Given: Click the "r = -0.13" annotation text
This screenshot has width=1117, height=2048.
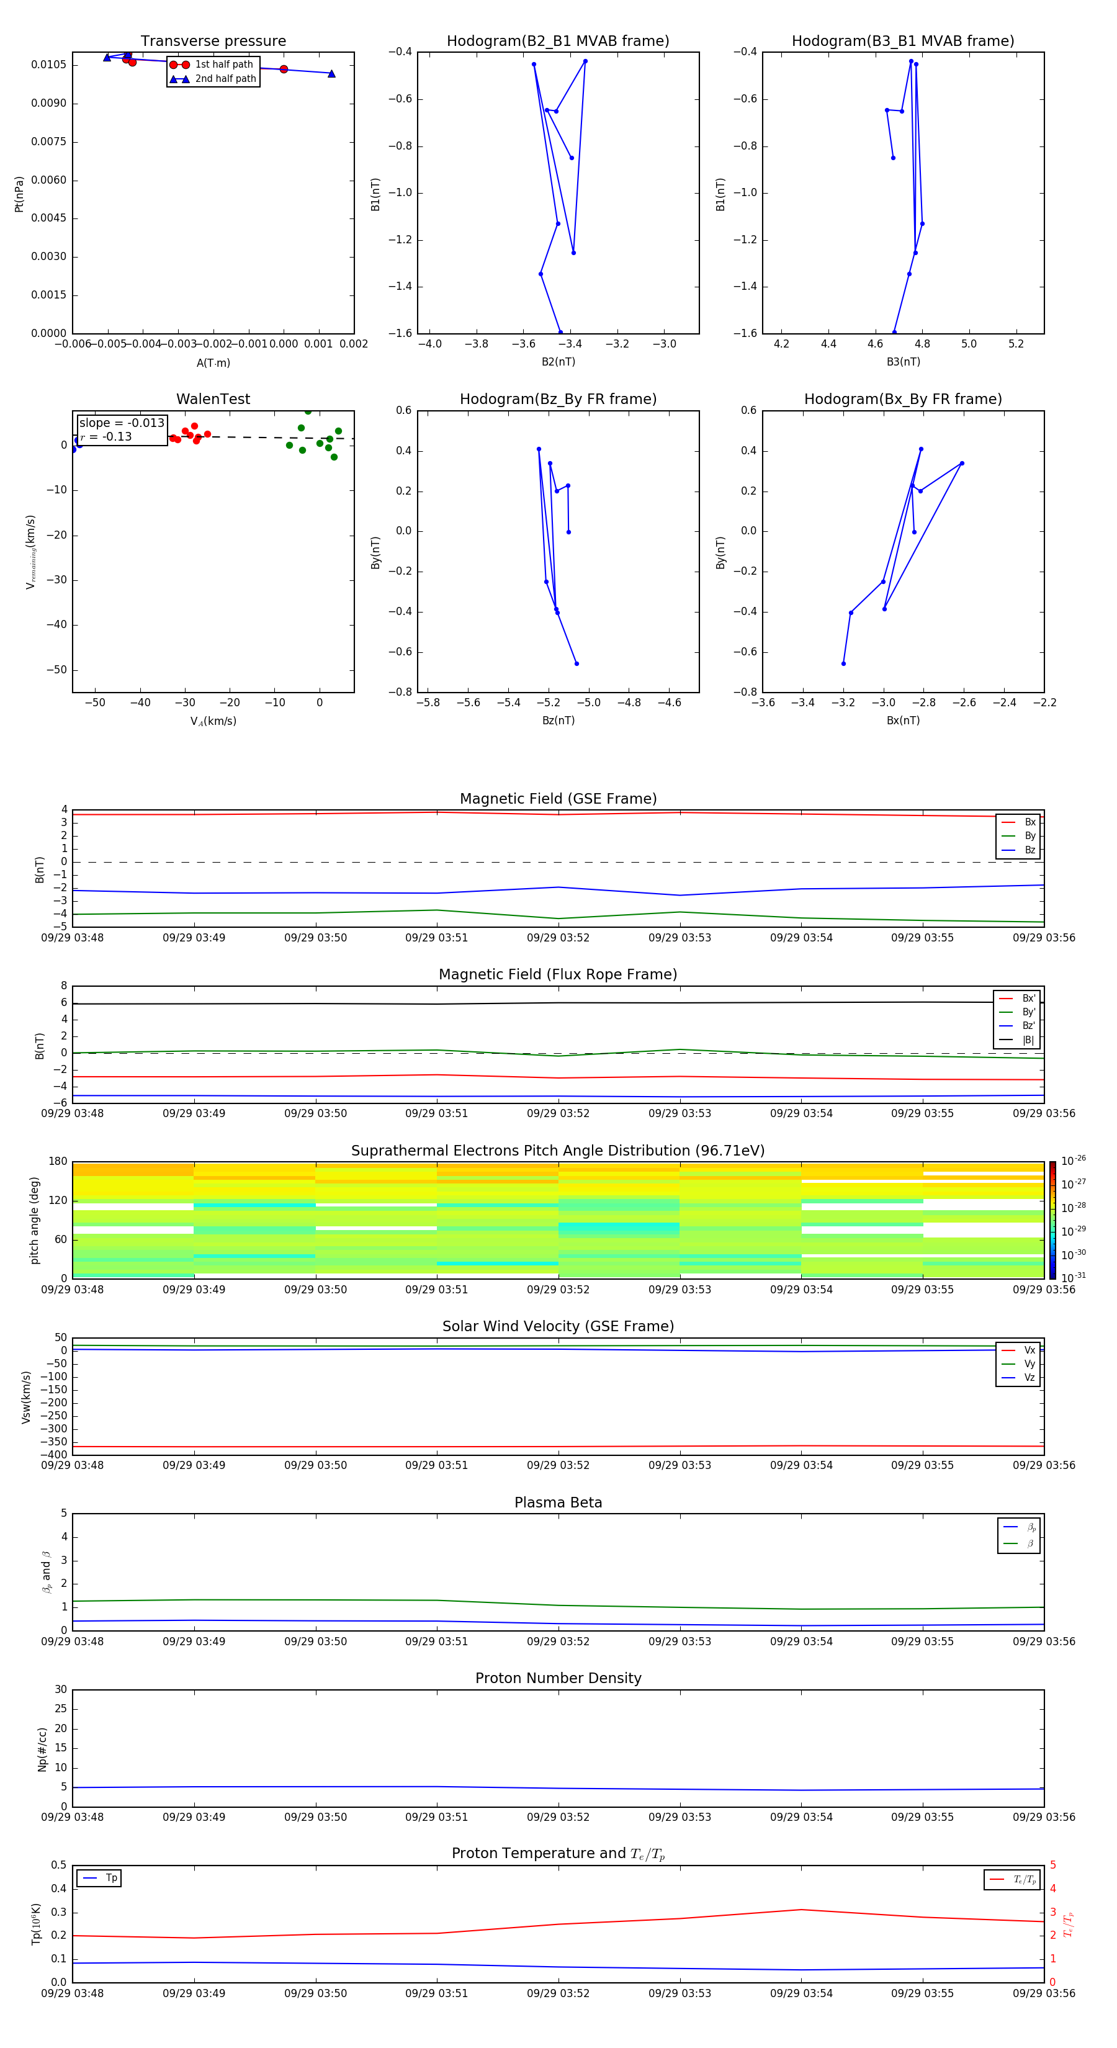Looking at the screenshot, I should 105,436.
